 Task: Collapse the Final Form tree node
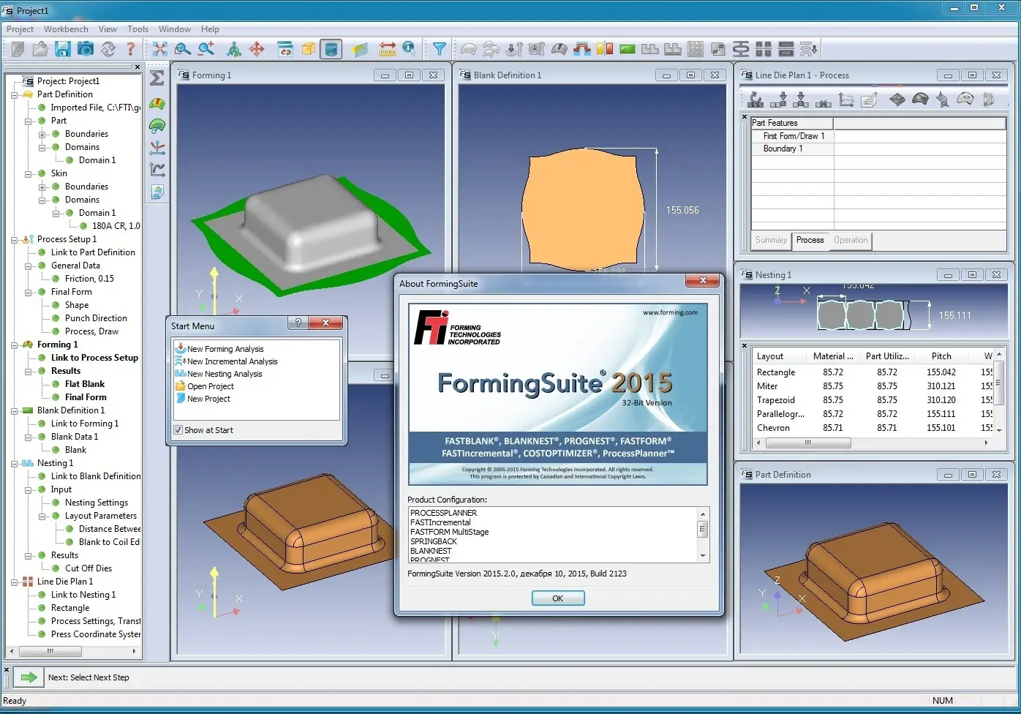point(29,292)
